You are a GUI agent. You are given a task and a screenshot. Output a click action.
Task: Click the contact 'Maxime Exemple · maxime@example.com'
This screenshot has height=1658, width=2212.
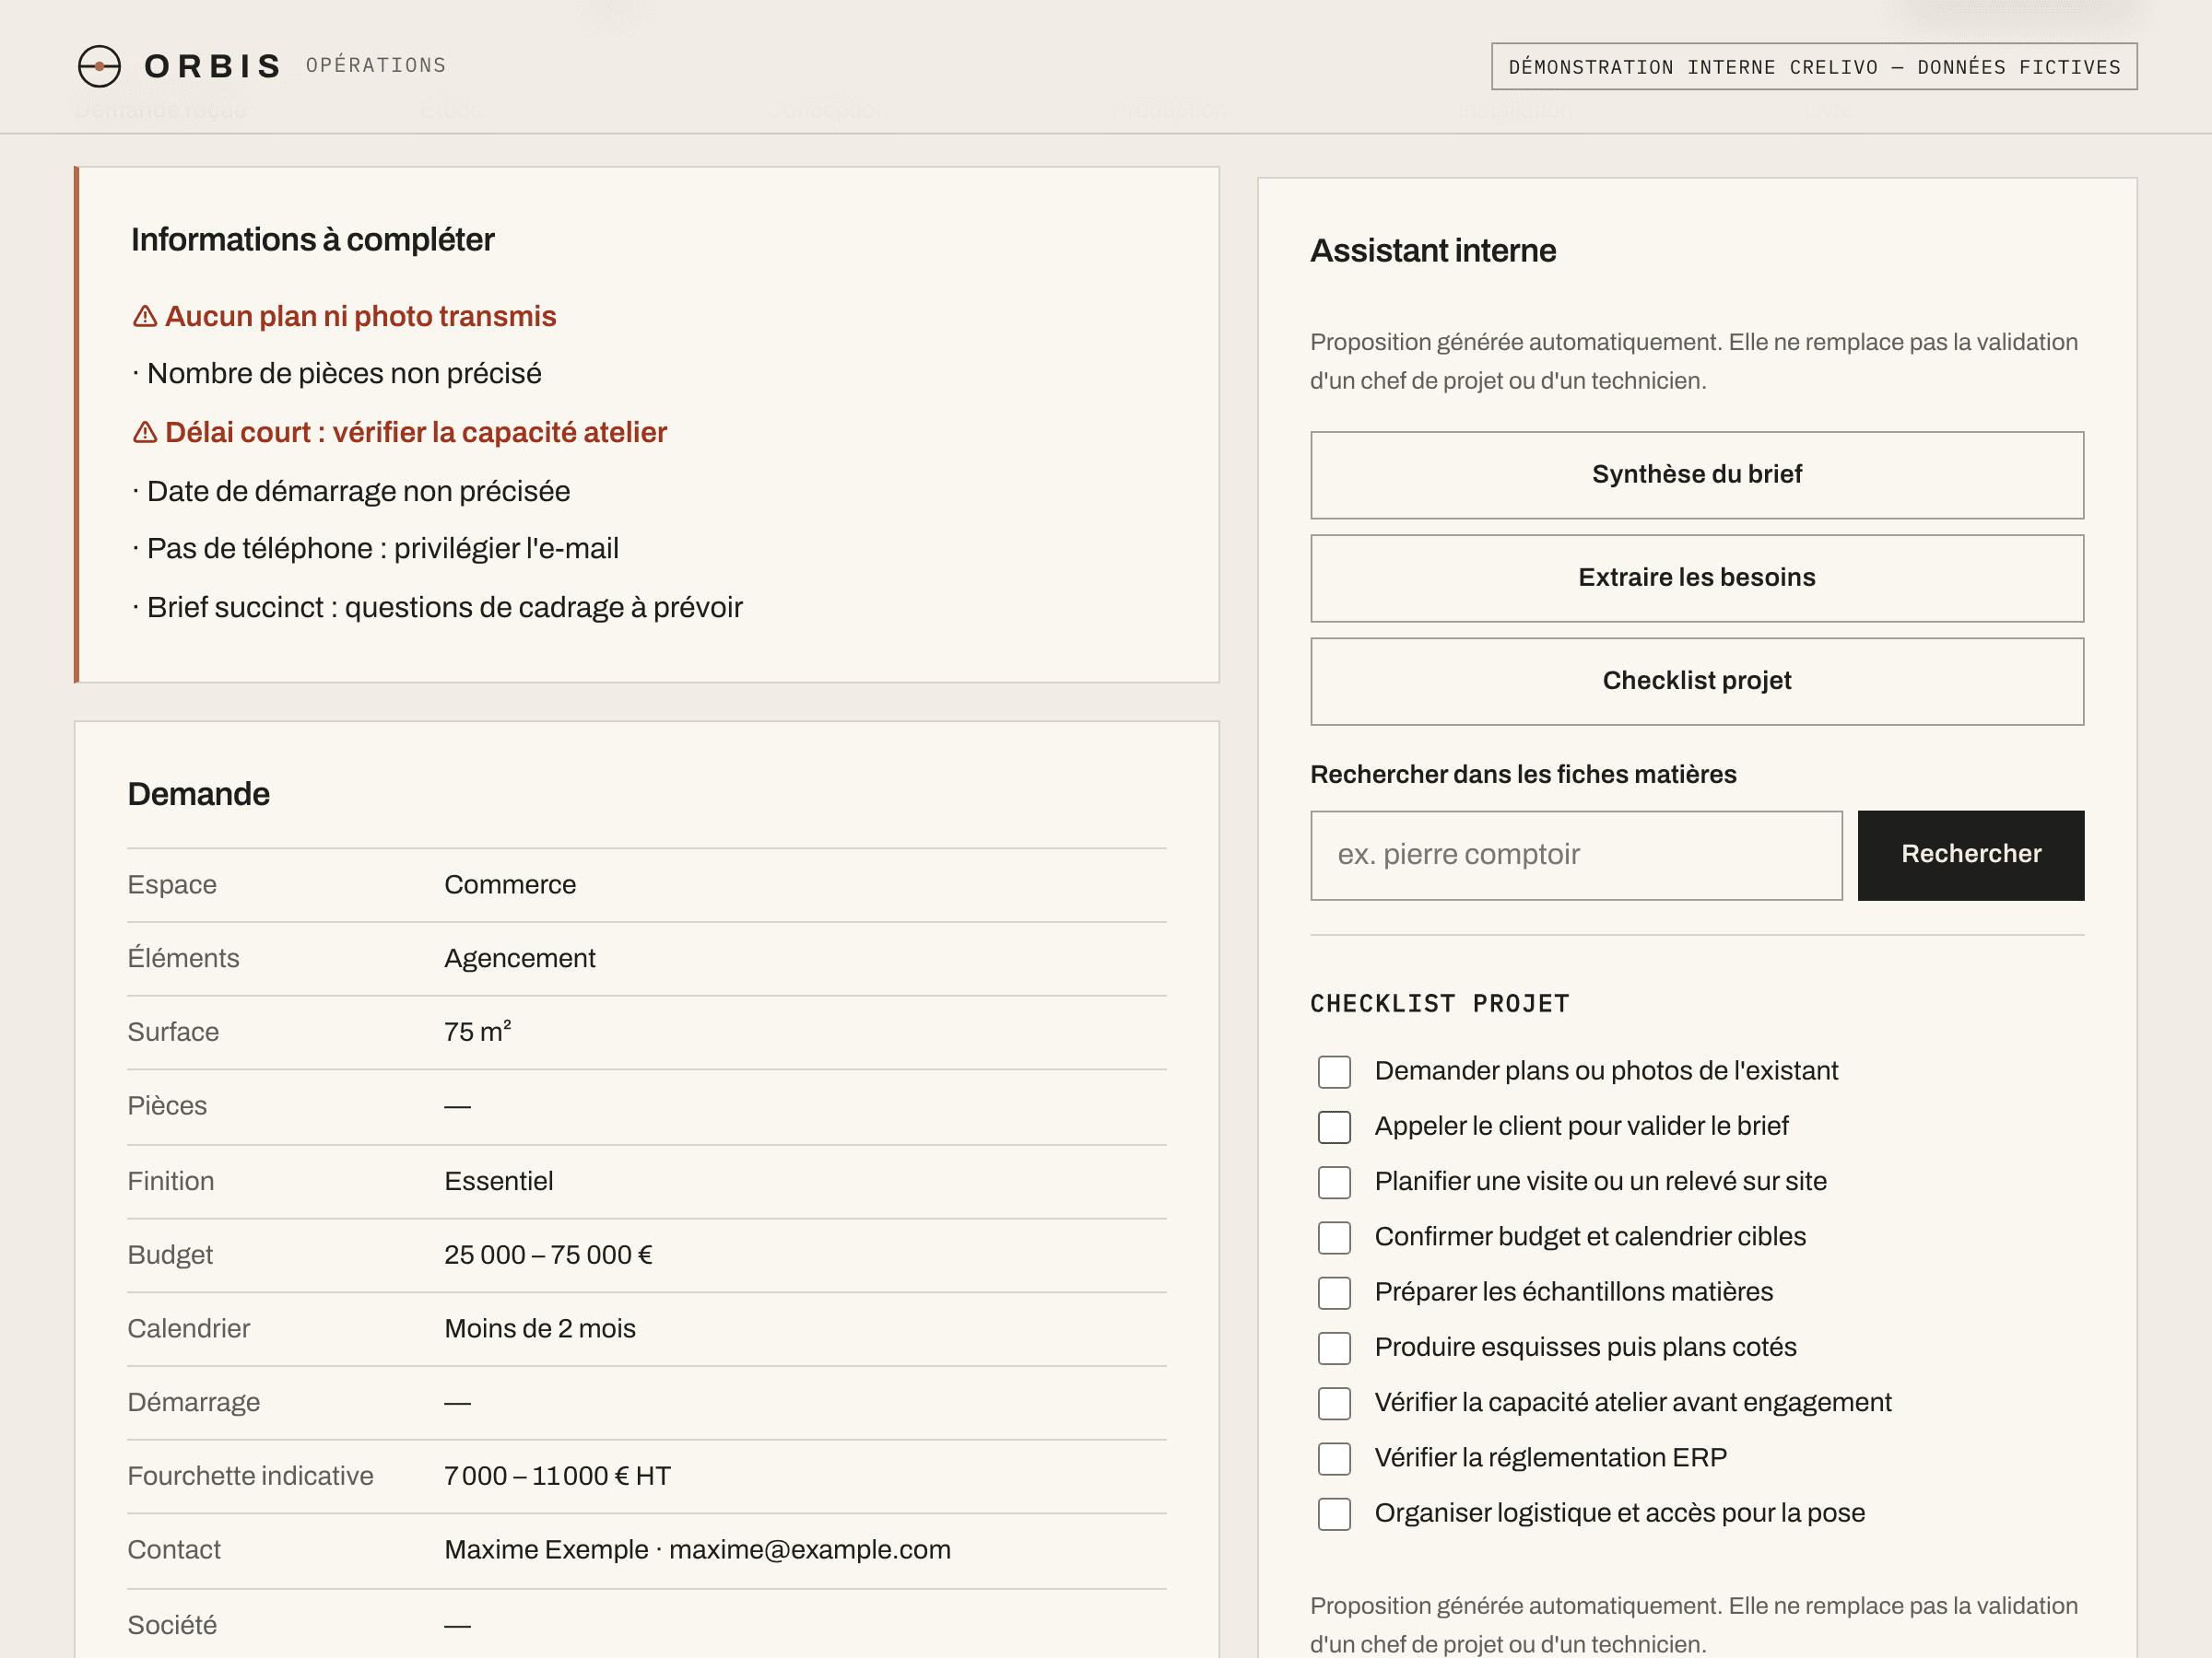coord(697,1550)
